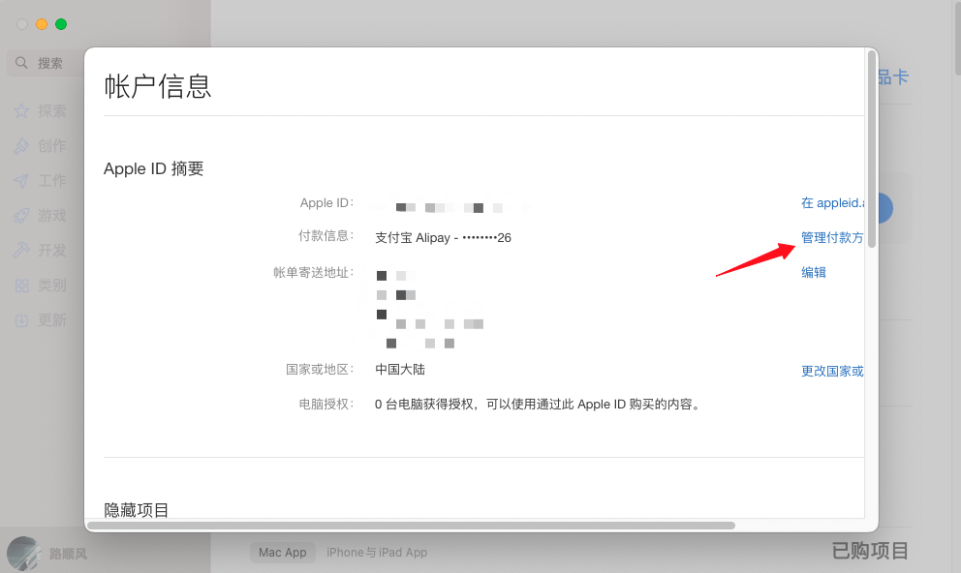Click the vertical scrollbar in account dialog
The height and width of the screenshot is (573, 961).
point(872,149)
